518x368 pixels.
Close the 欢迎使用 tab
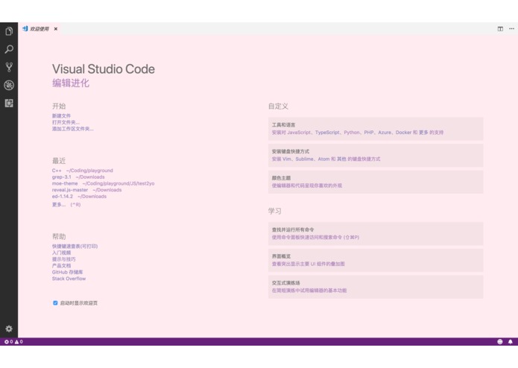(x=56, y=29)
